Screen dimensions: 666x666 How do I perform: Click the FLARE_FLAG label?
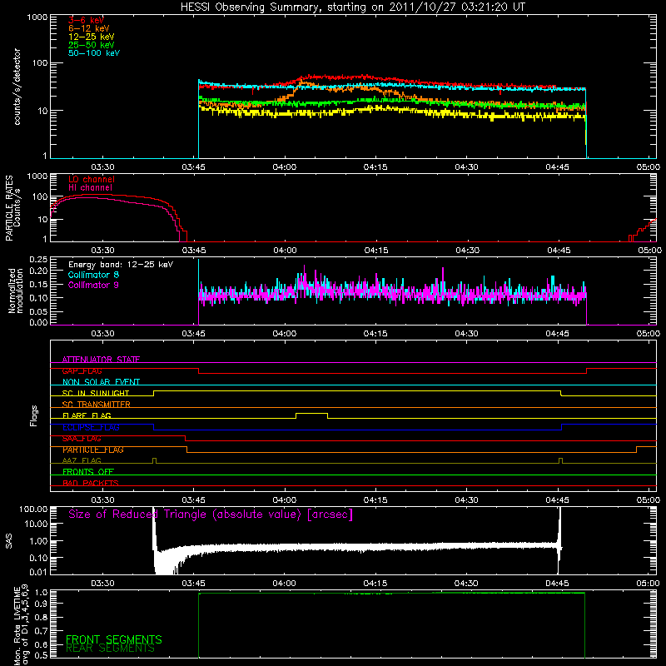(87, 415)
